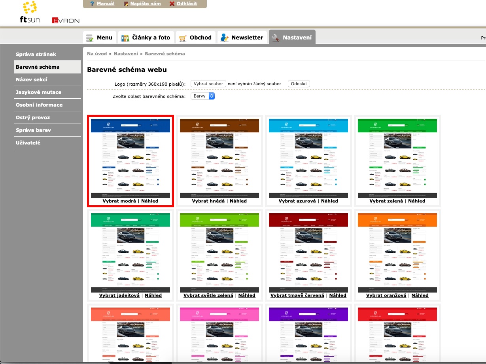Click the purple scheme thumbnail
This screenshot has width=486, height=364.
click(x=308, y=335)
